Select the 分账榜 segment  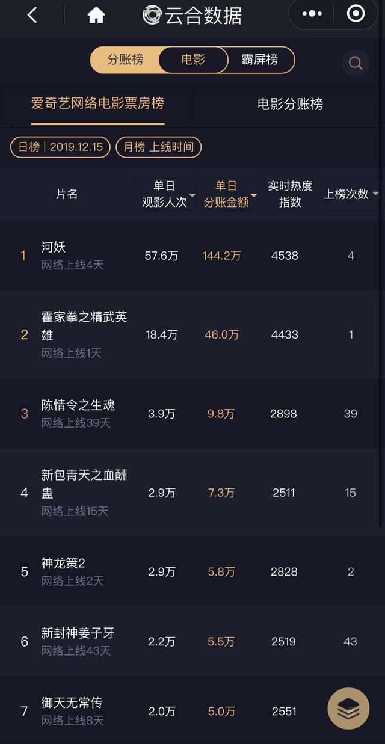(125, 60)
